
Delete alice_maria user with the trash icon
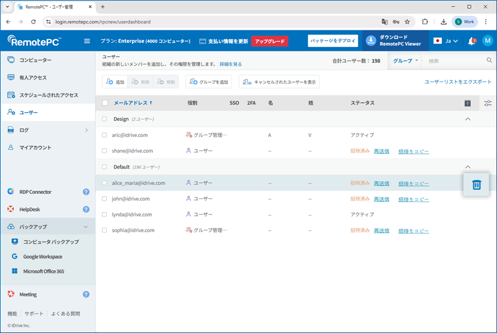[476, 185]
